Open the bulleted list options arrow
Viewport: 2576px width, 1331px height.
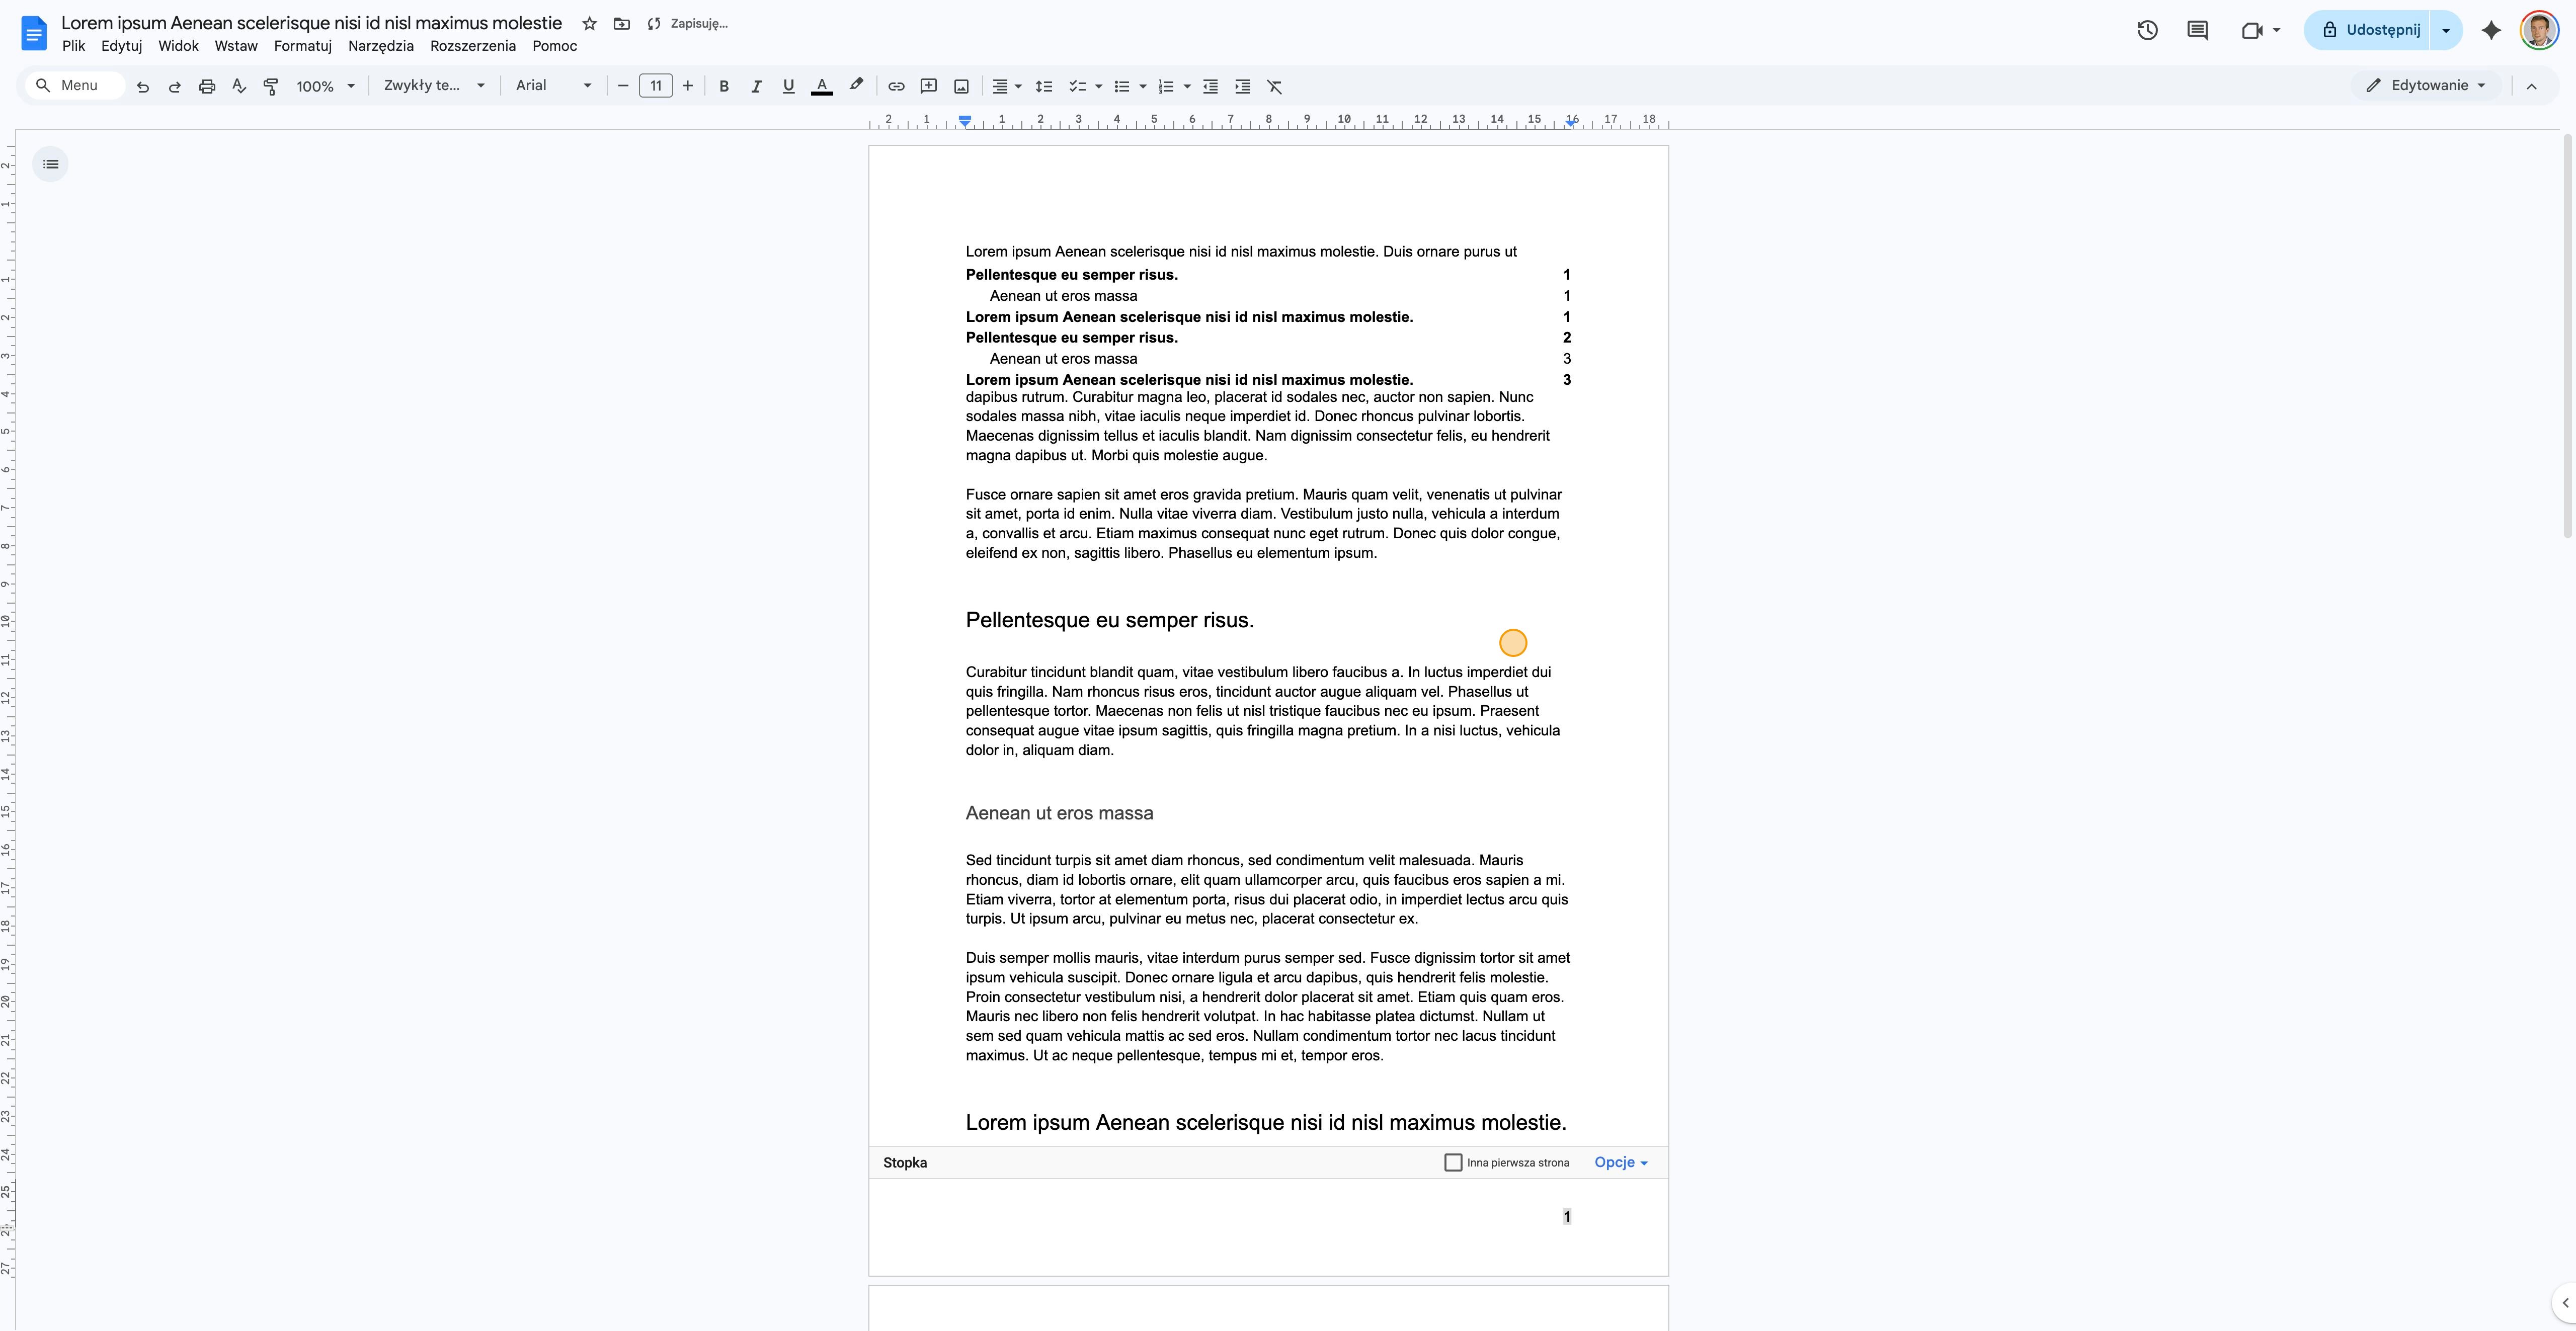[x=1143, y=87]
